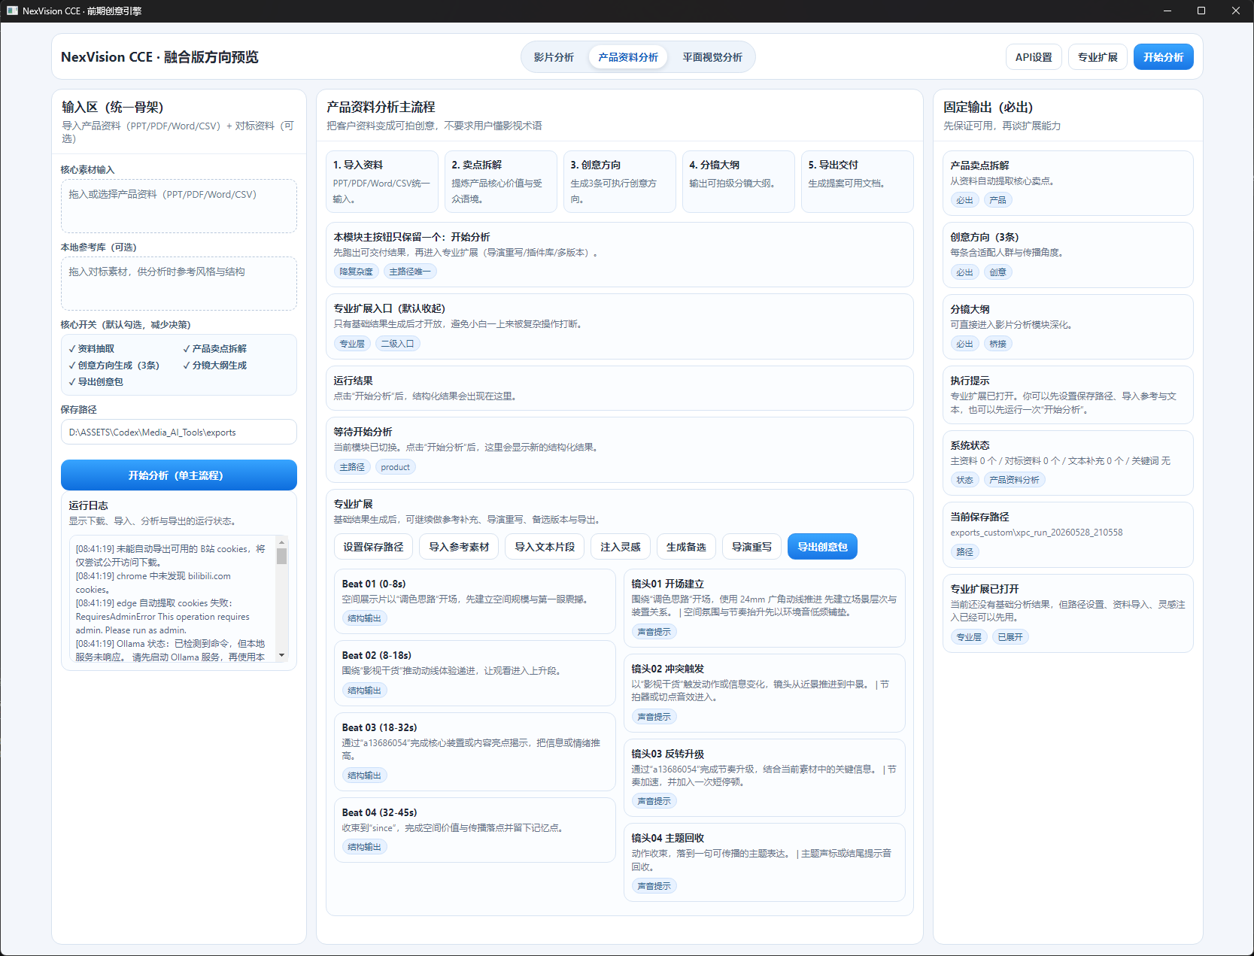Maximize the NexVision CCE window

(1201, 11)
